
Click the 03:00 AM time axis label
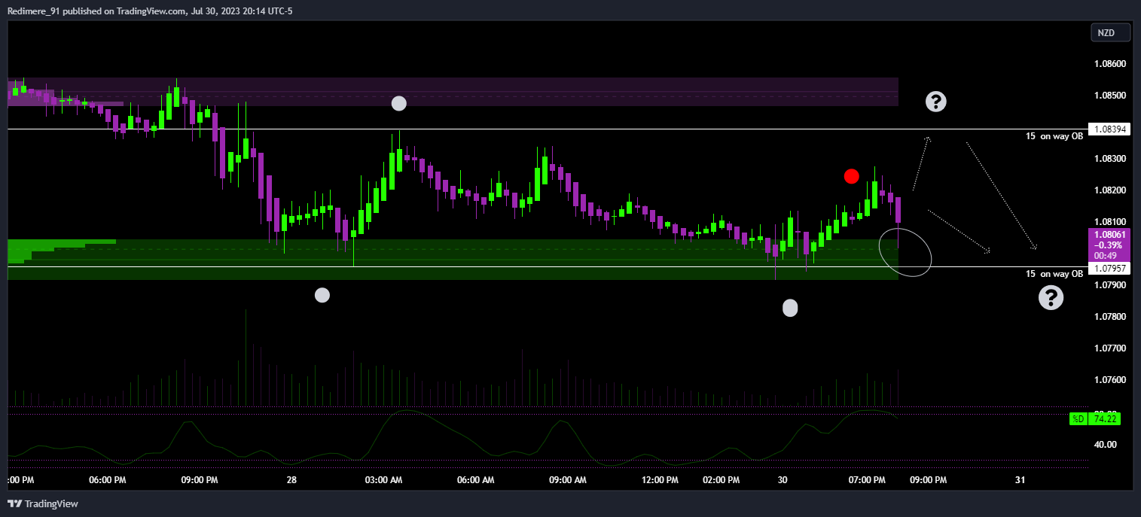pyautogui.click(x=383, y=480)
